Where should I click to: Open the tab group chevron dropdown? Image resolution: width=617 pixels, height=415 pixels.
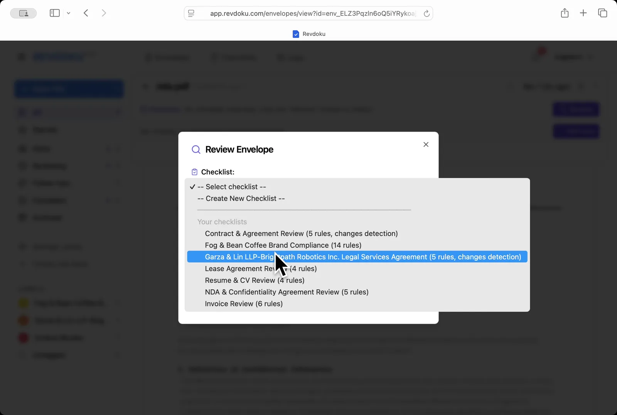(x=69, y=13)
